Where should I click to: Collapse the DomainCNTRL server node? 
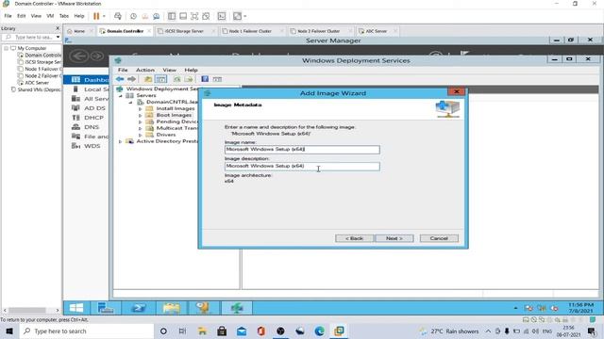point(130,103)
